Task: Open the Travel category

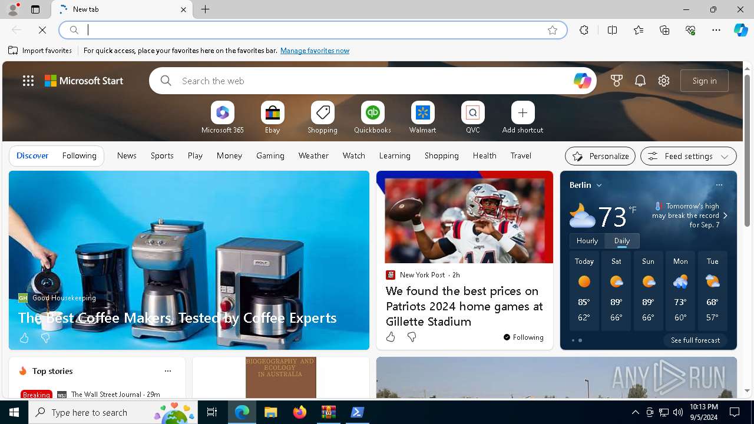Action: (x=521, y=155)
